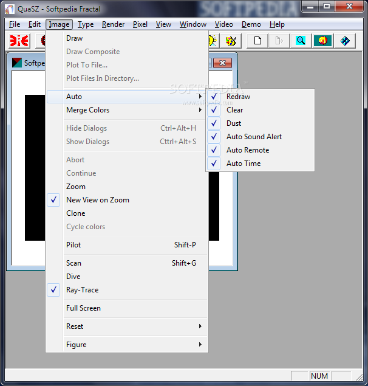Open the Type menu
The width and height of the screenshot is (368, 386).
[86, 24]
